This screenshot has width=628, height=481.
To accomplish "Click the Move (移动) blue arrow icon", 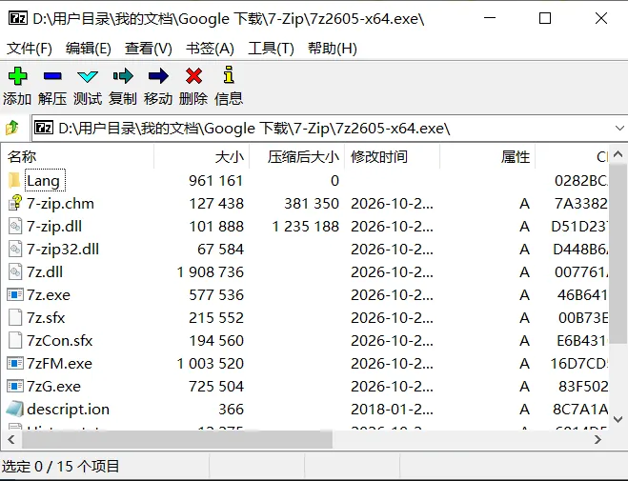I will click(x=158, y=76).
